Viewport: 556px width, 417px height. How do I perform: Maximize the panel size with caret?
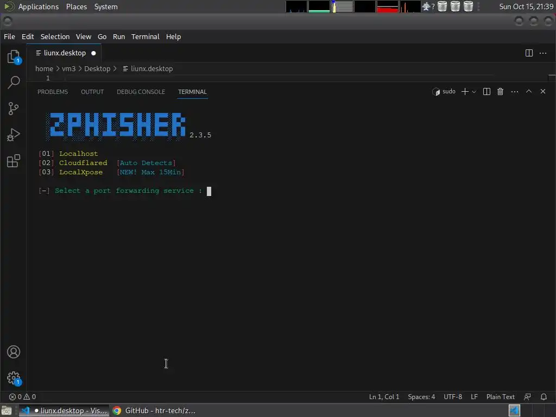(529, 91)
